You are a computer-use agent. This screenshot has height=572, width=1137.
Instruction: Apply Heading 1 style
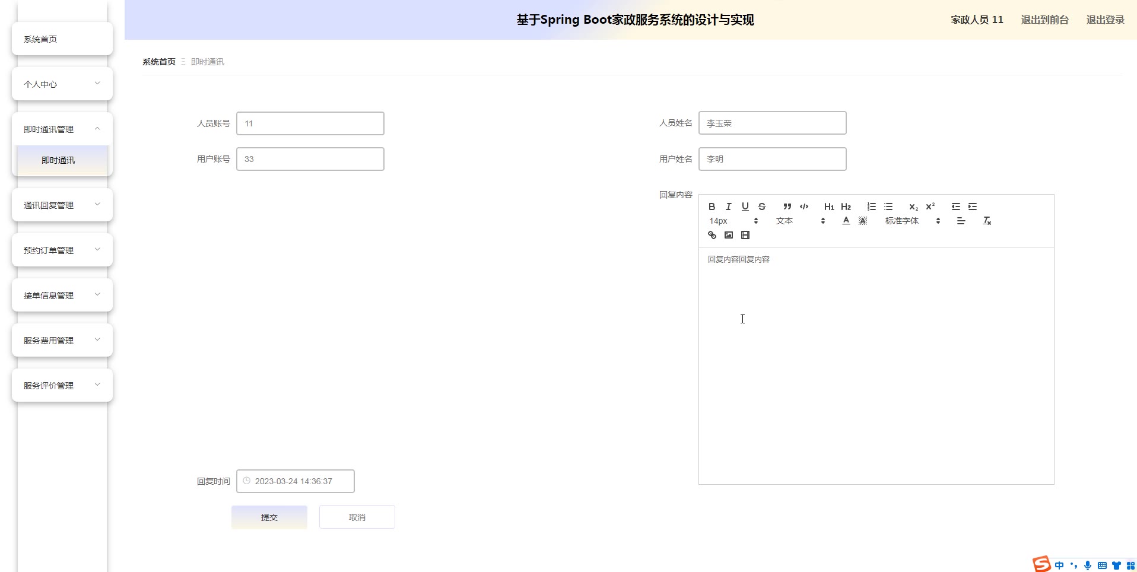[x=829, y=206]
